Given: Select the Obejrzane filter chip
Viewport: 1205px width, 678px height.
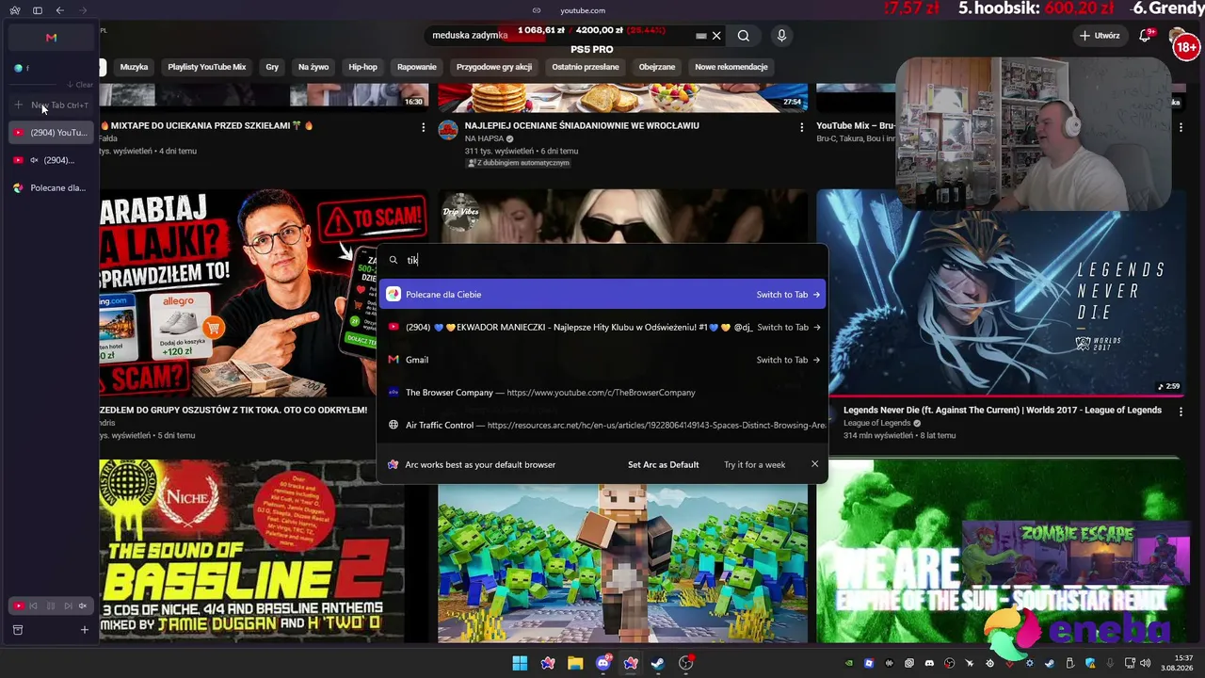Looking at the screenshot, I should pos(657,67).
